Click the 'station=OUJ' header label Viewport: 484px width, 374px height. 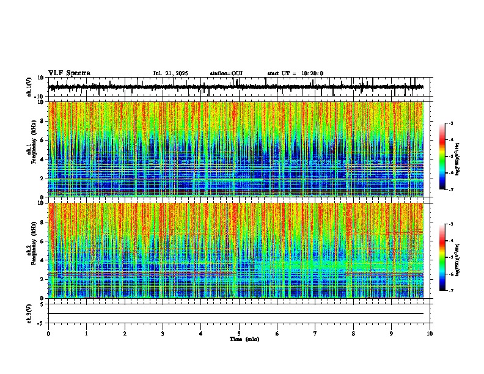click(226, 73)
